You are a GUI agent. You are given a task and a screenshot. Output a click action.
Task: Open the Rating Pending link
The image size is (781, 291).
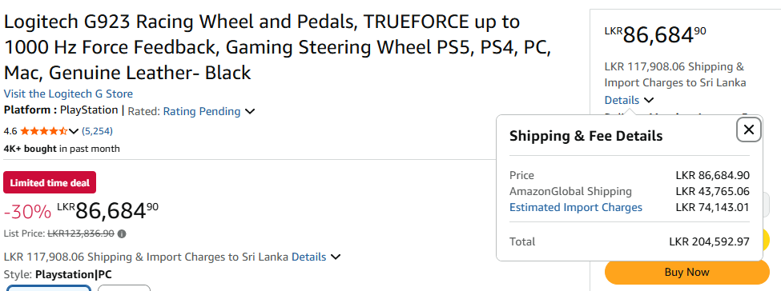coord(202,111)
